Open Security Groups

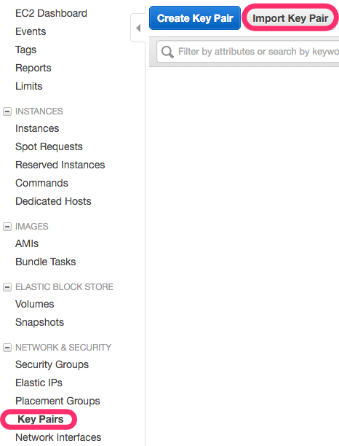(52, 364)
